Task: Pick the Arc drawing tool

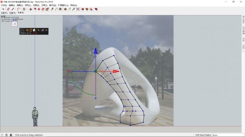Action: (18, 9)
